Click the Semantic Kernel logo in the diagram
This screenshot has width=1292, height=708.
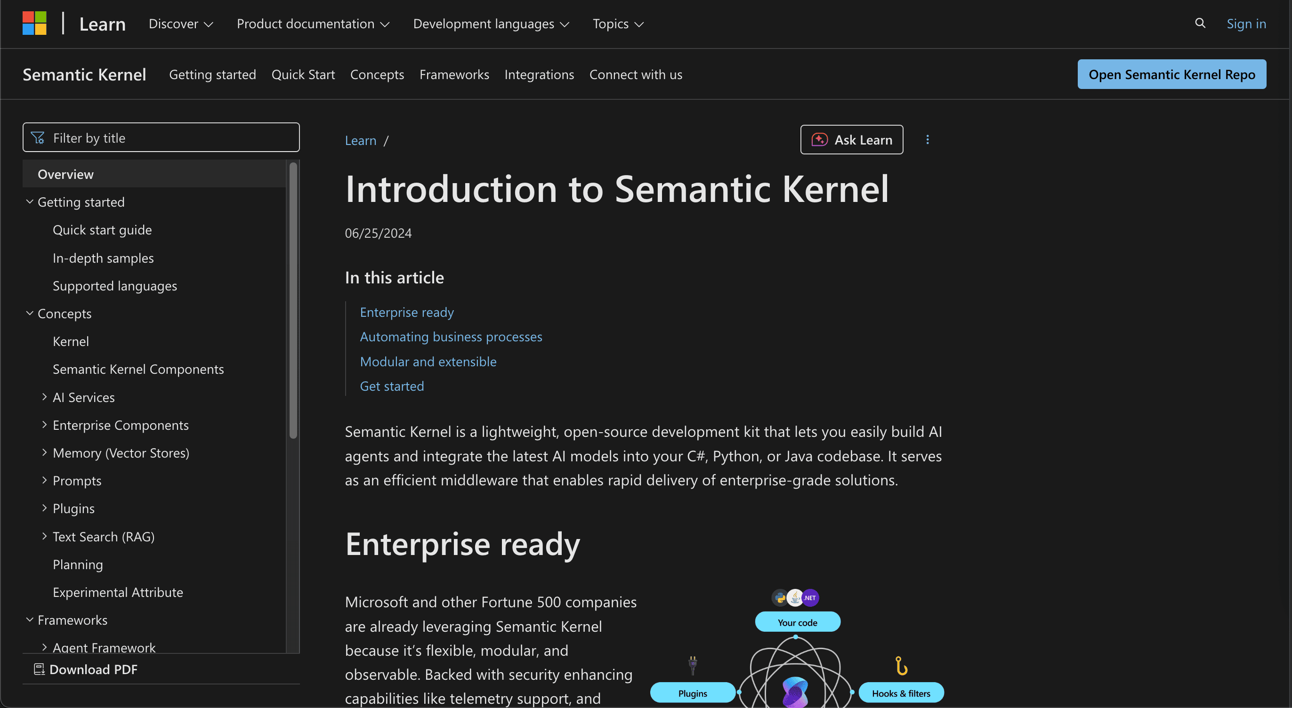(x=795, y=692)
